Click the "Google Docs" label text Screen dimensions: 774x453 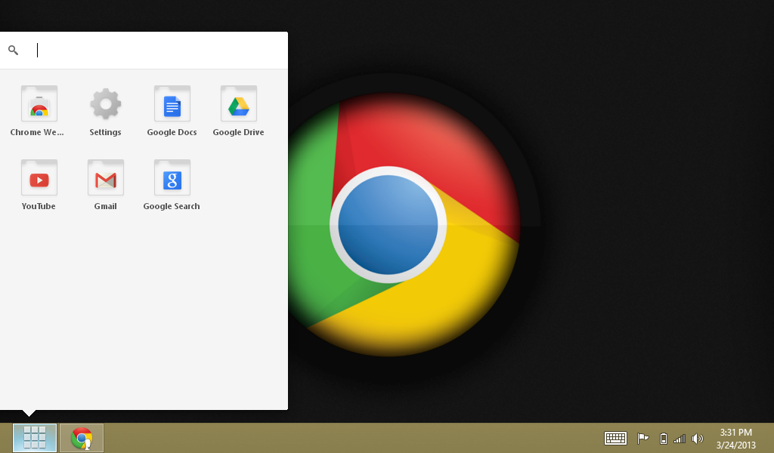point(172,132)
